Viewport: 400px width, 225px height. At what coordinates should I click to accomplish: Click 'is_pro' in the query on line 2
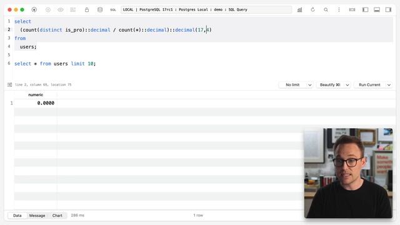click(74, 30)
